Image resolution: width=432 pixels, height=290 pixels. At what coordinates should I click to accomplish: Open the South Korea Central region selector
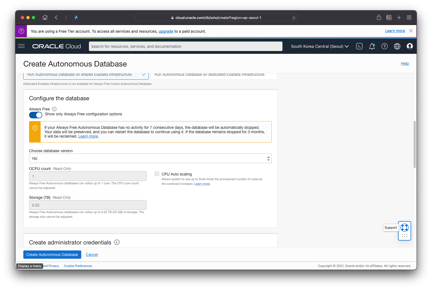pos(320,46)
